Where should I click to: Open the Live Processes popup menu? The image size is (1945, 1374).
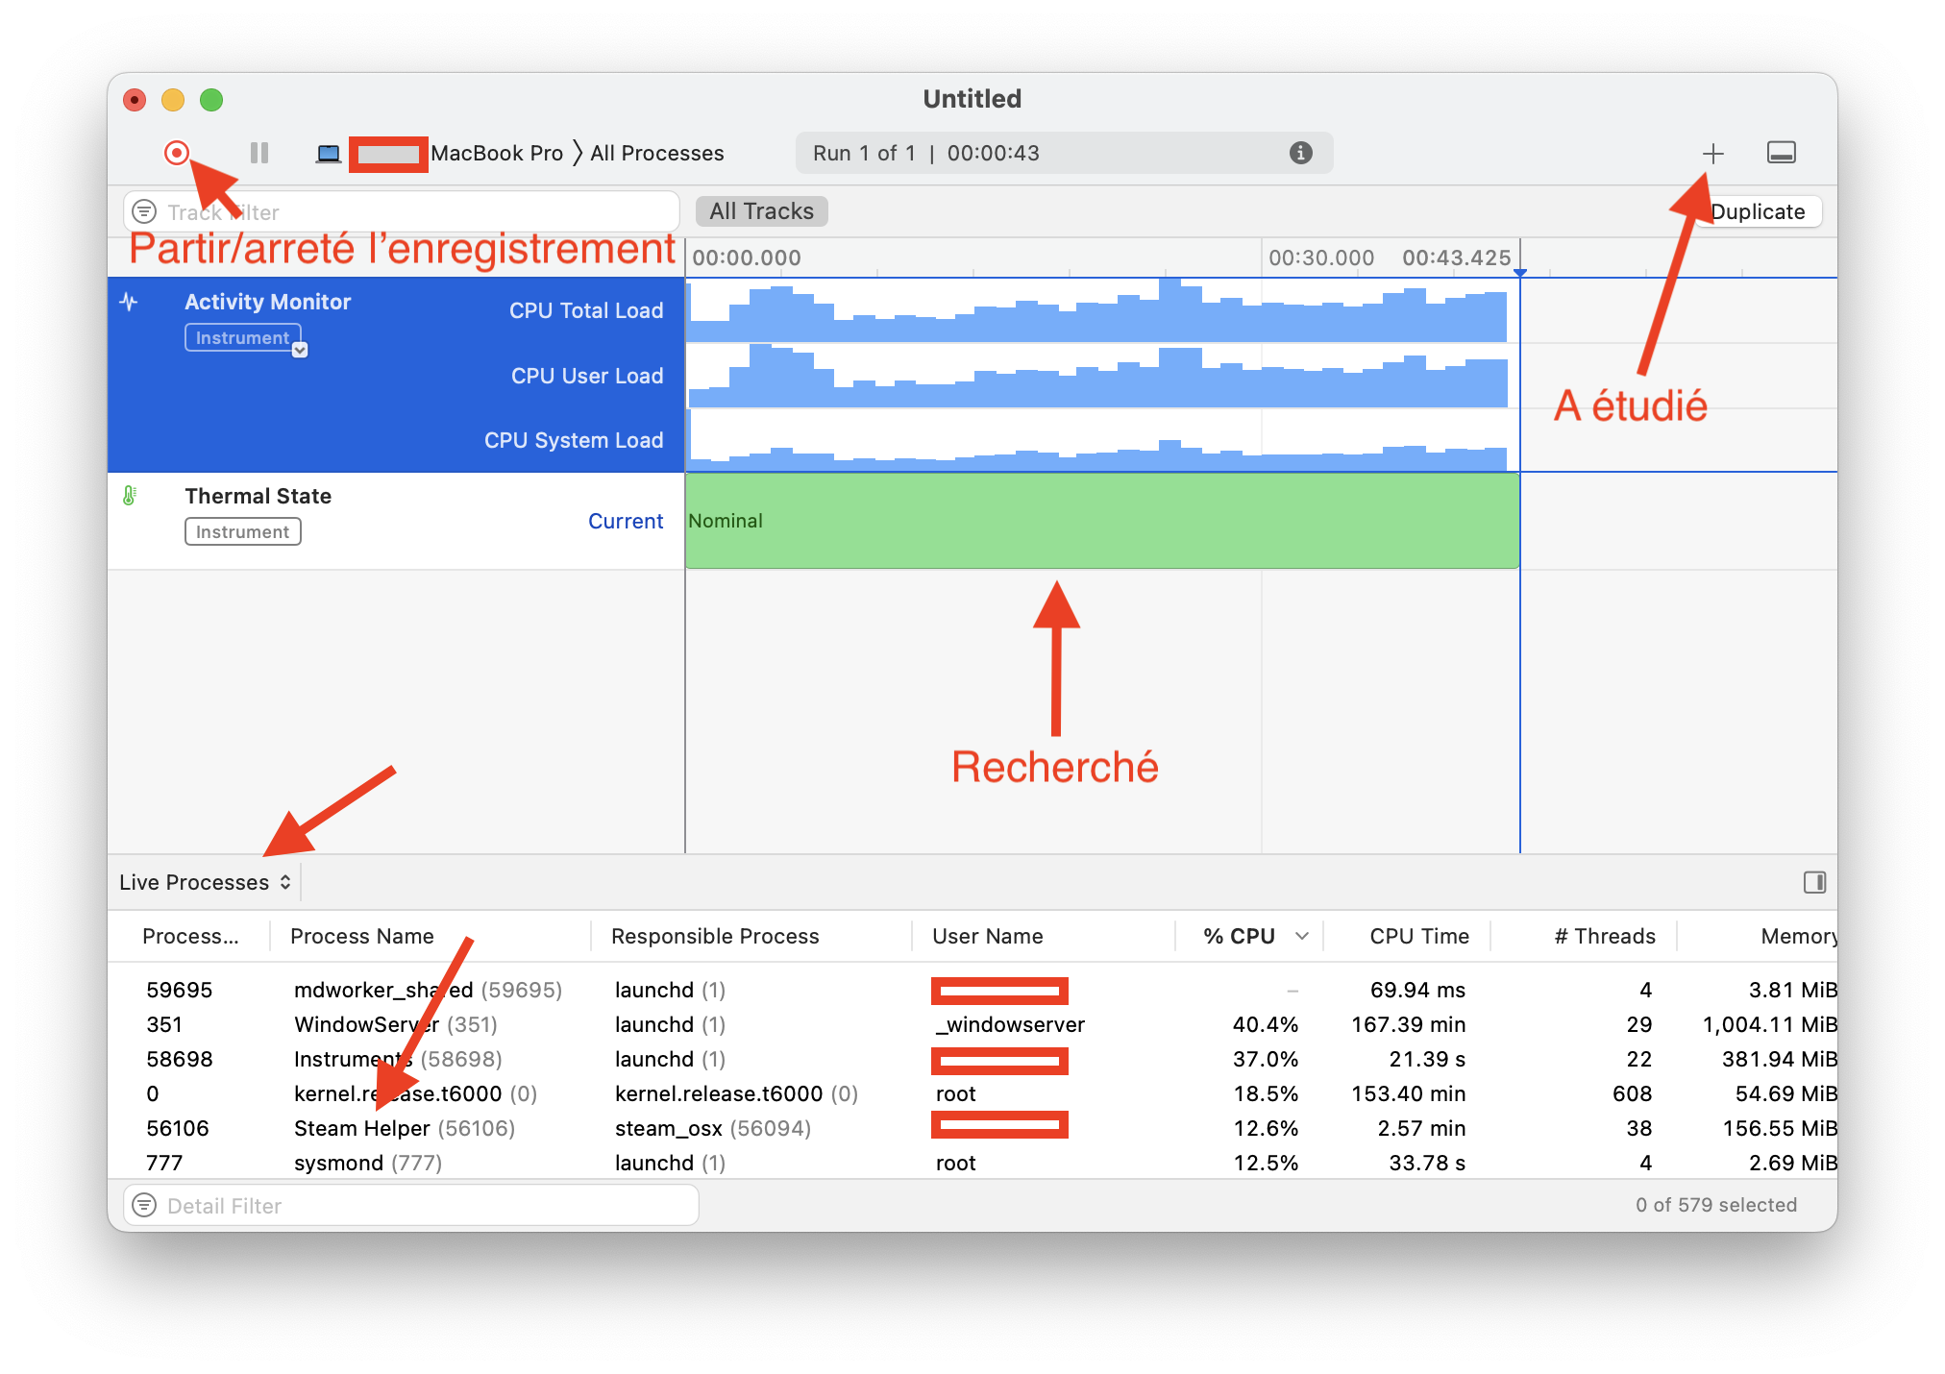click(205, 882)
